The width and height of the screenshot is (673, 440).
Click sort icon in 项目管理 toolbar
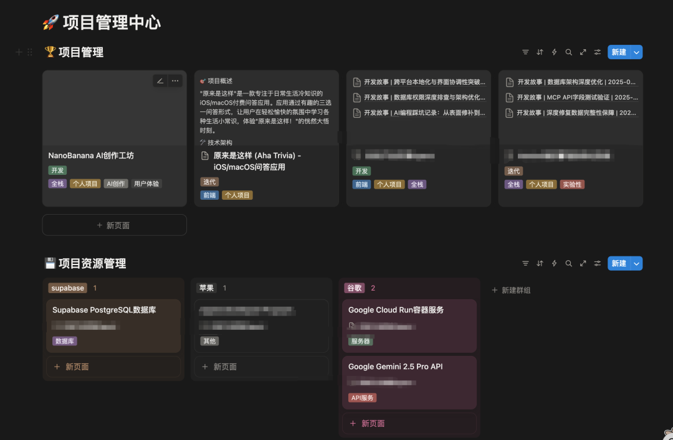click(x=540, y=52)
